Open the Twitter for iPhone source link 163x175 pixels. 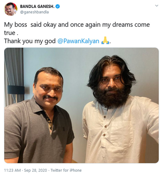(x=66, y=170)
